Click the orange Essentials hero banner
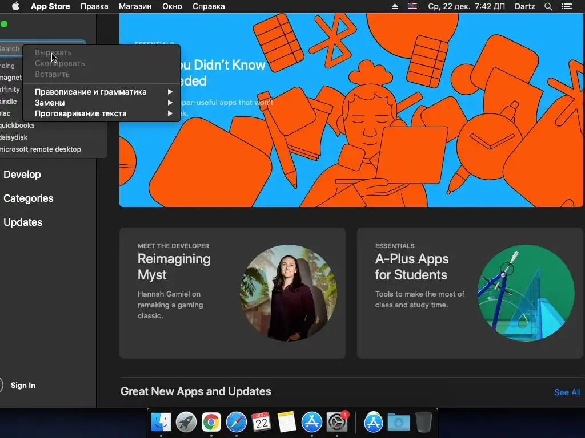Screen dimensions: 585x438 [351, 110]
